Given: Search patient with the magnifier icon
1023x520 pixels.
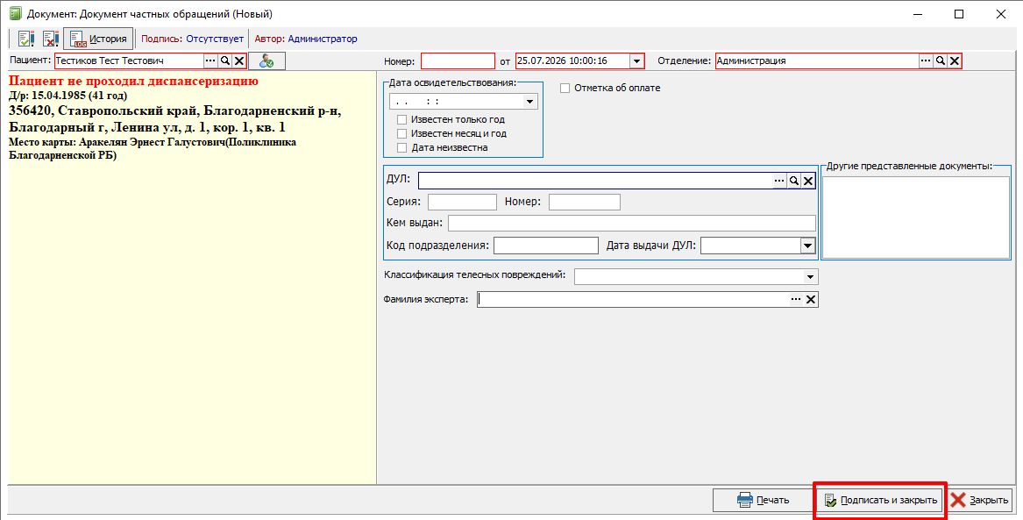Looking at the screenshot, I should pos(225,61).
